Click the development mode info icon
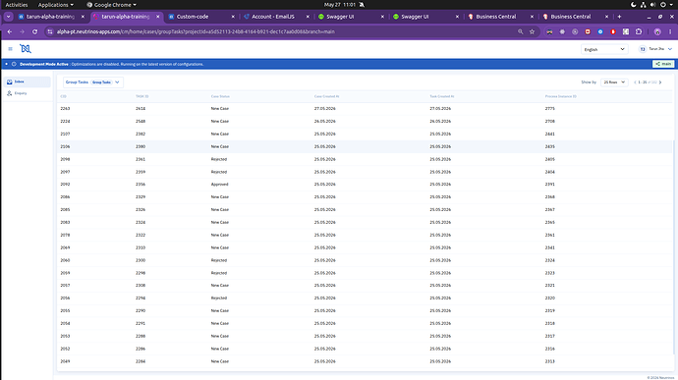 click(14, 64)
